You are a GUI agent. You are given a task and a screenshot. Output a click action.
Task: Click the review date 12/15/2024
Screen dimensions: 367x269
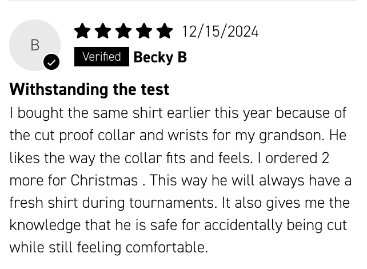click(220, 31)
